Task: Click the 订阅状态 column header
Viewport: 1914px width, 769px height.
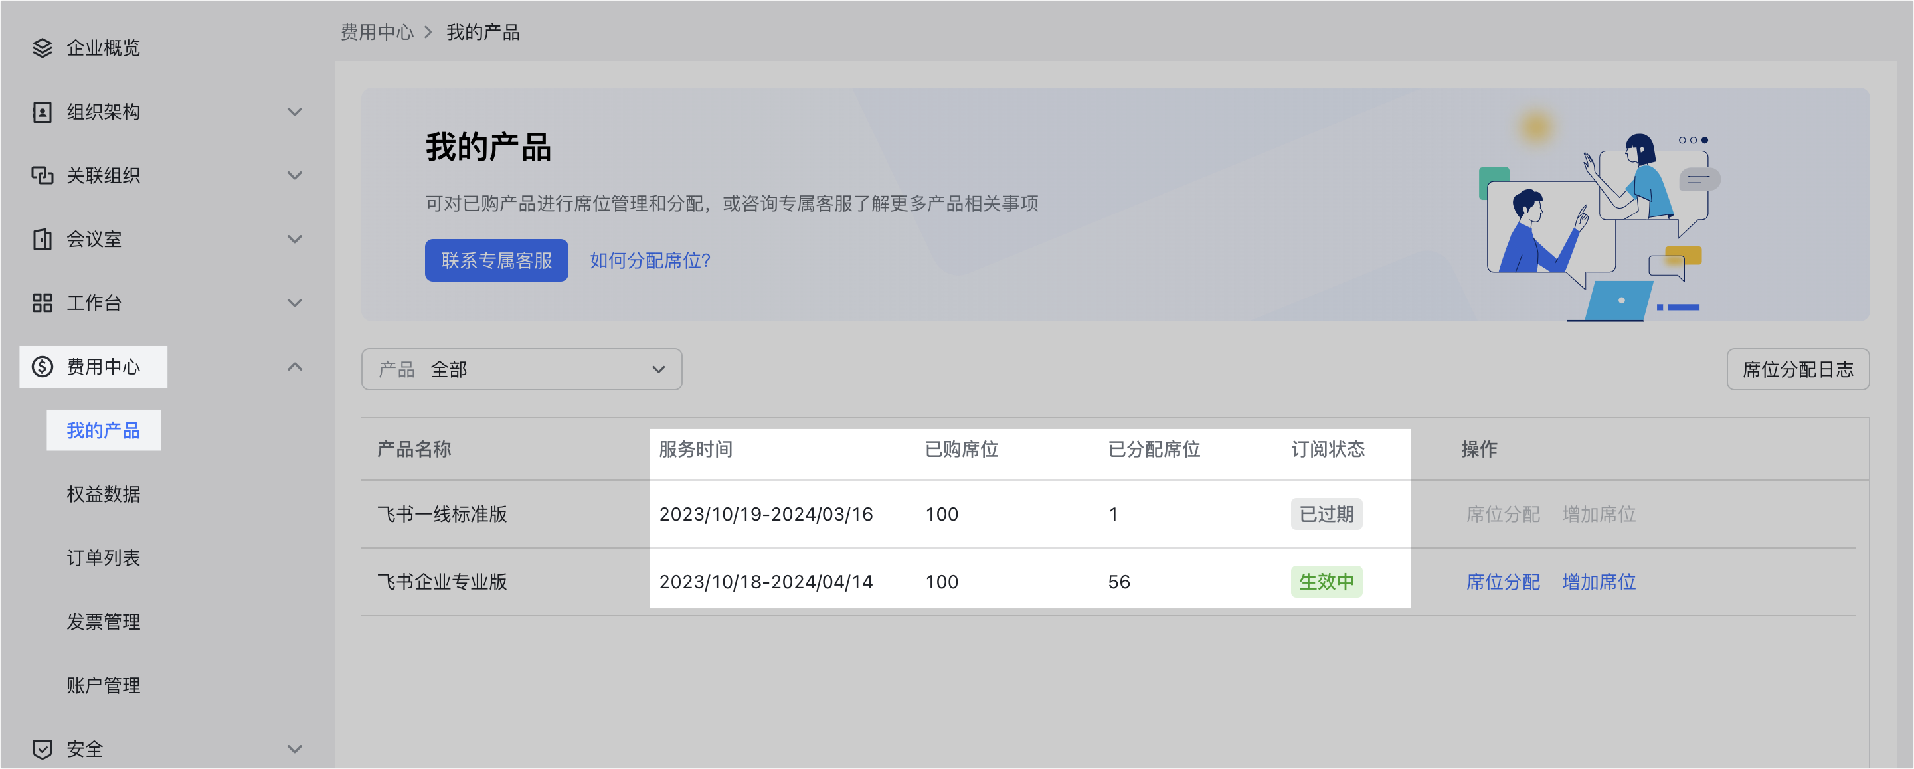Action: 1328,449
